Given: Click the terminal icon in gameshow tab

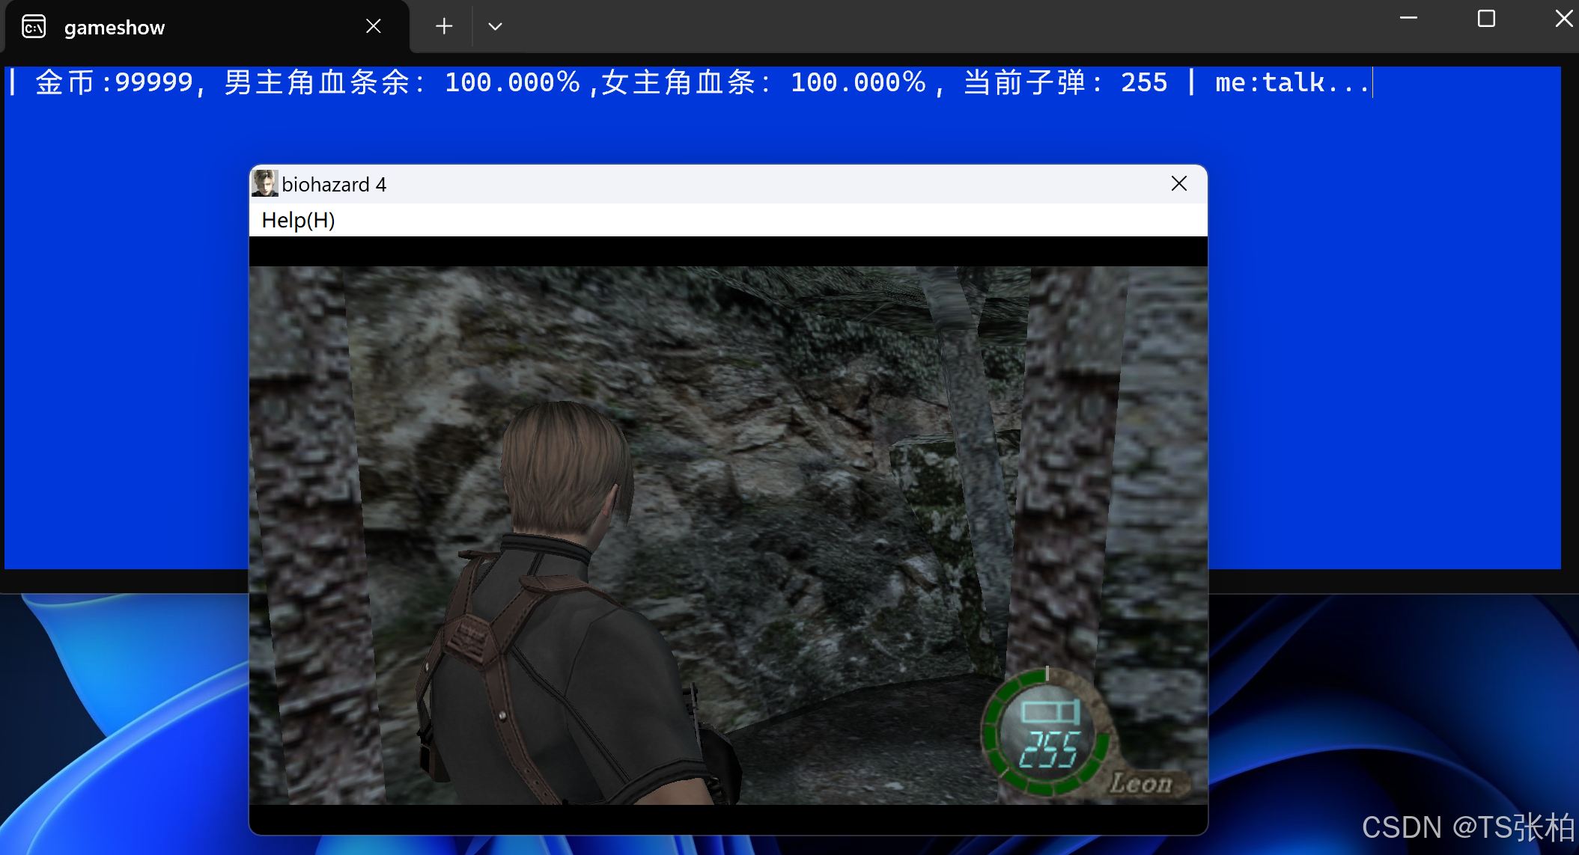Looking at the screenshot, I should pos(34,28).
